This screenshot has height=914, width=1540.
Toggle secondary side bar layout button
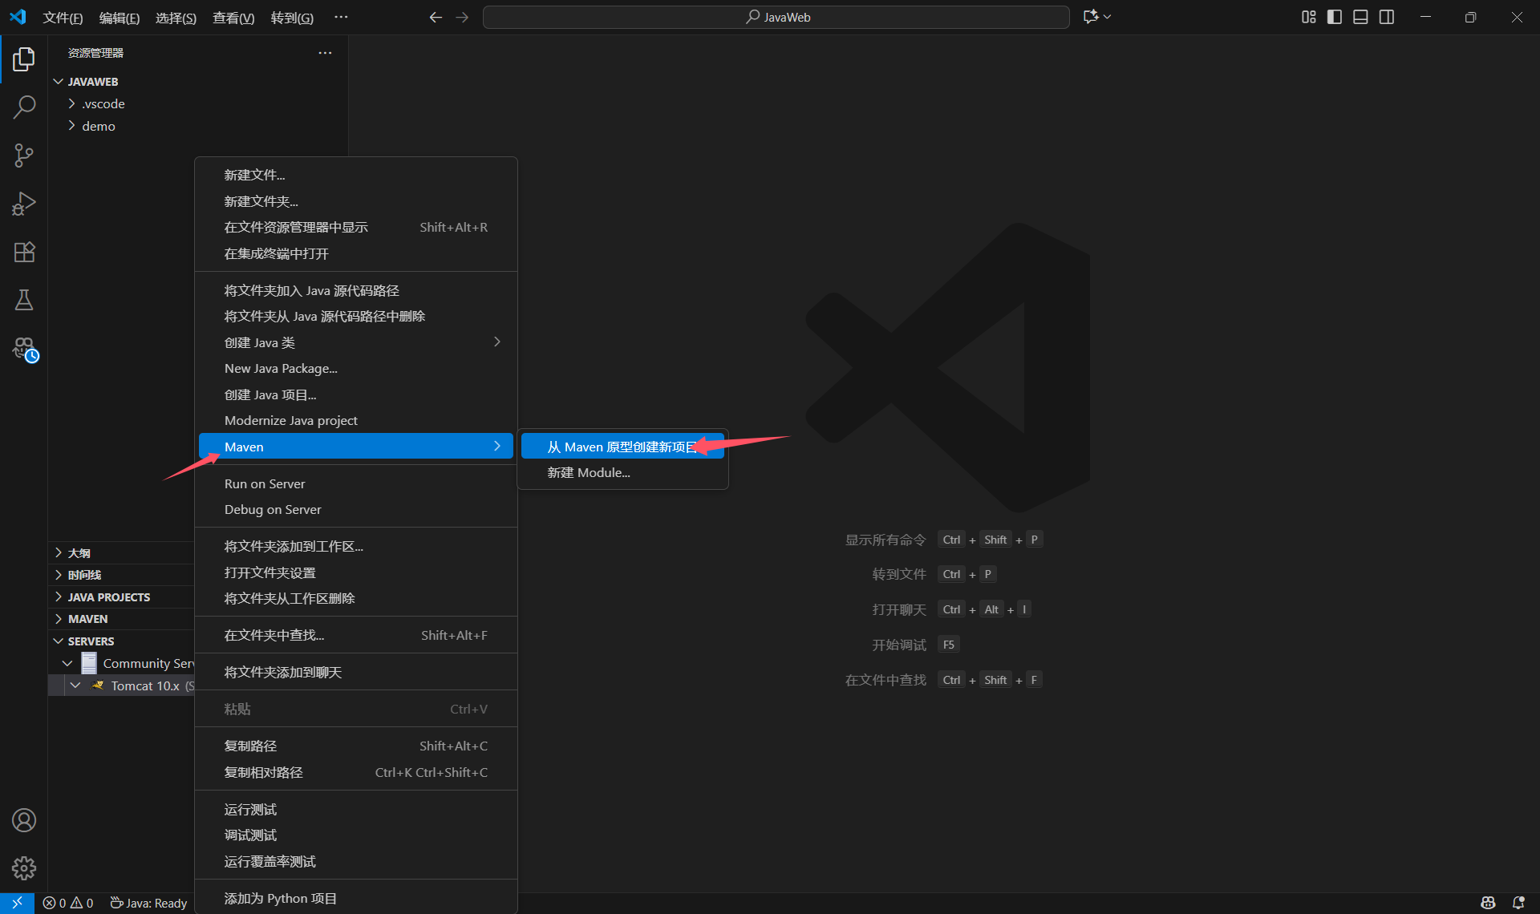point(1387,17)
